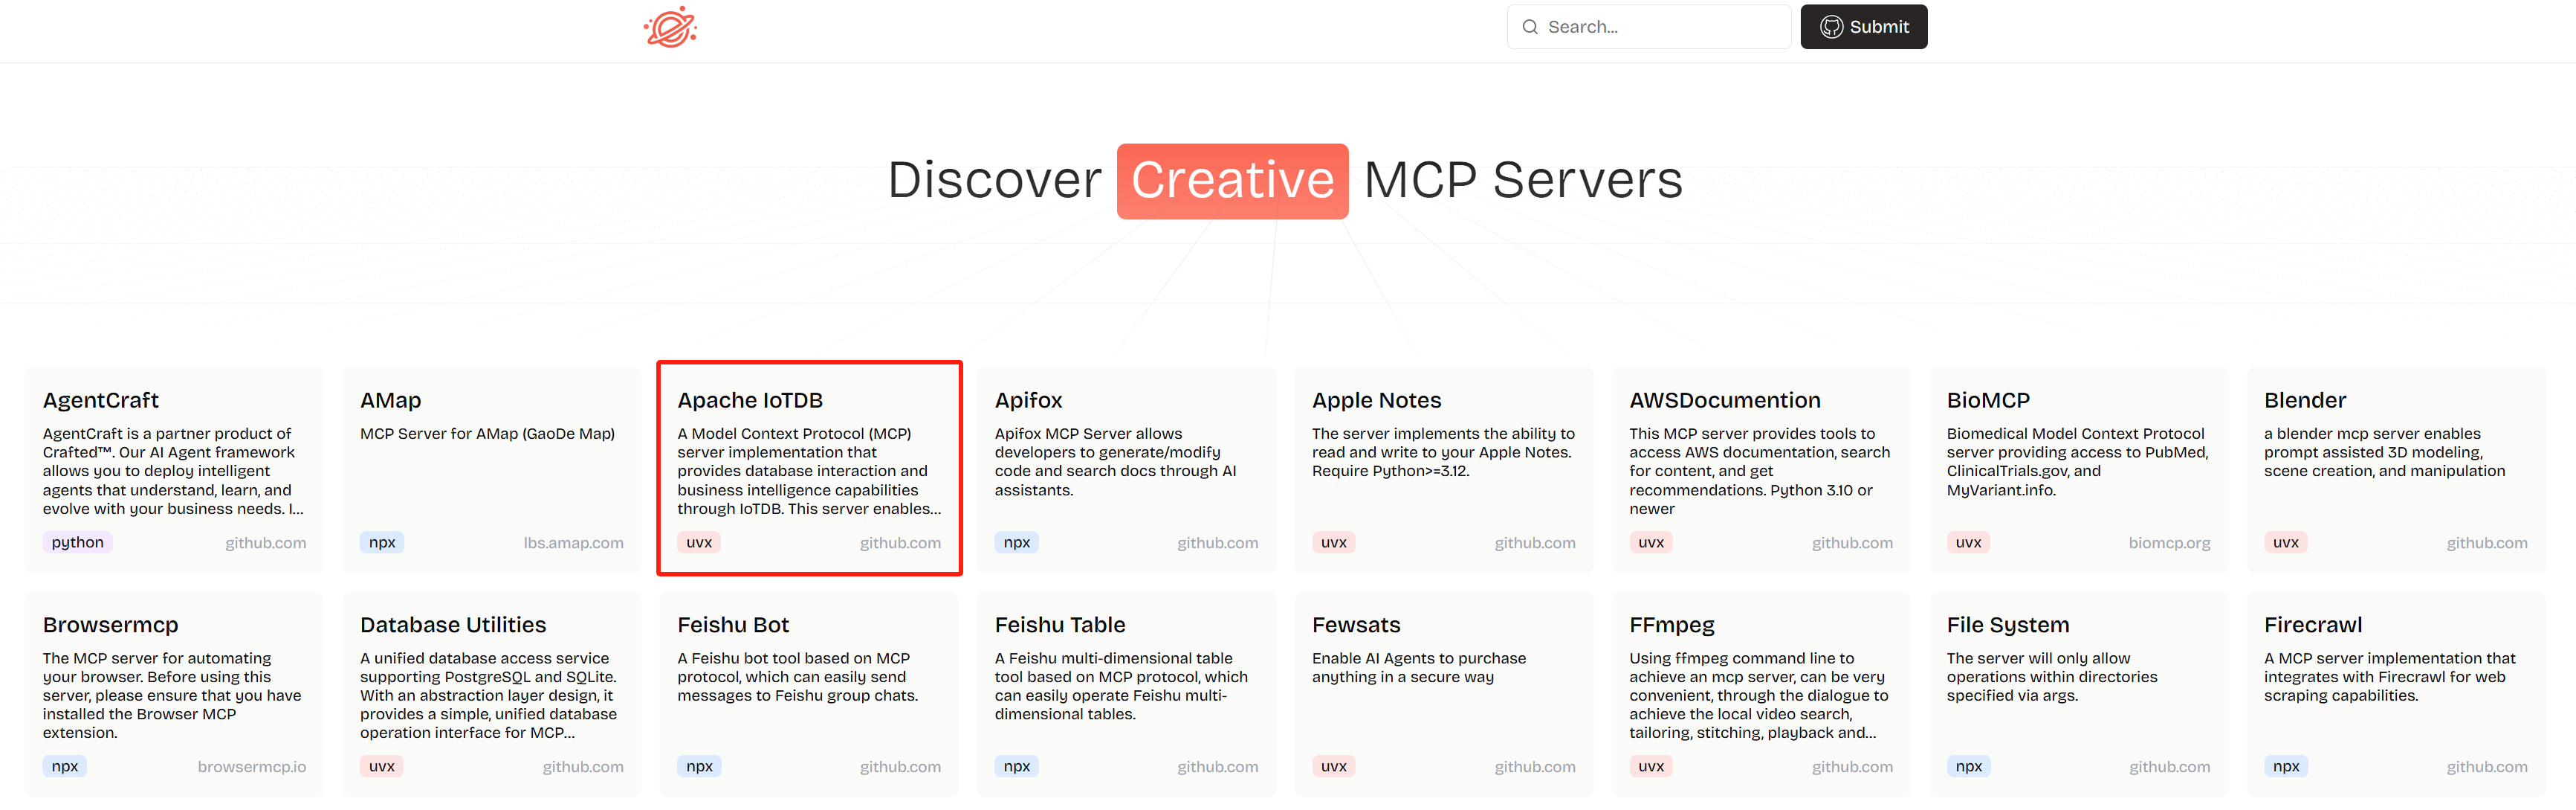Viewport: 2576px width, 810px height.
Task: Click the GitHub icon inside the Submit button
Action: click(1833, 27)
